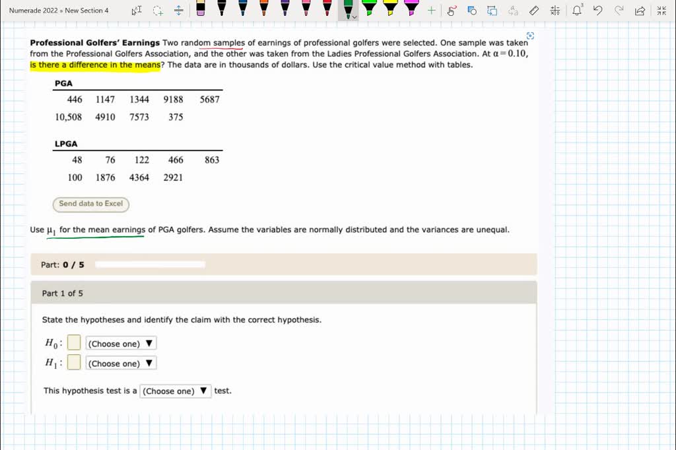Click the Part 0/5 progress bar

pyautogui.click(x=150, y=263)
